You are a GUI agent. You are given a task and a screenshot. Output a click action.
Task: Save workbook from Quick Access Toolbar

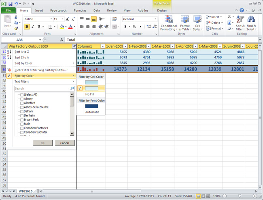pos(11,4)
